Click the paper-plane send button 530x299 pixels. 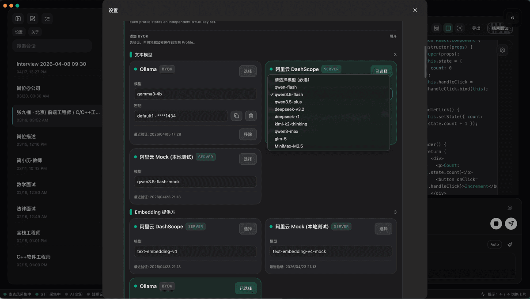coord(511,223)
